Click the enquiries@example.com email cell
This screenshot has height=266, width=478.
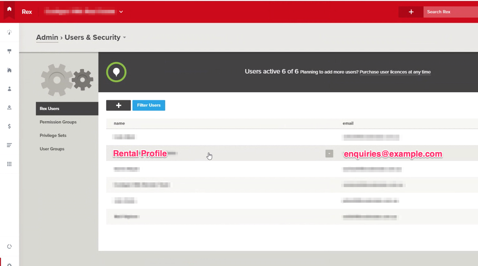393,154
